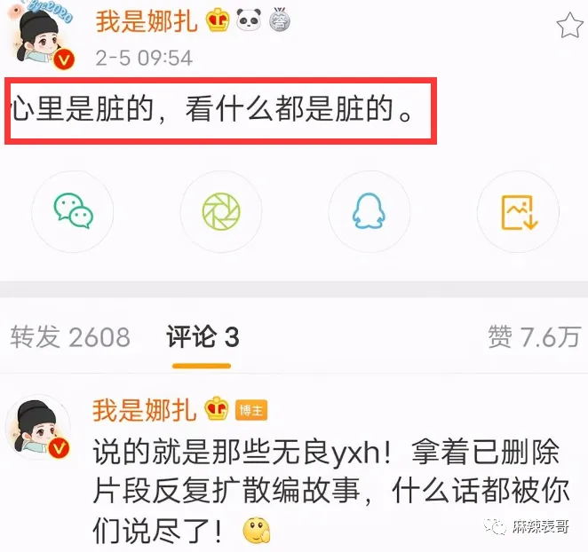
Task: Tap the crown badge in comment header
Action: coord(217,408)
